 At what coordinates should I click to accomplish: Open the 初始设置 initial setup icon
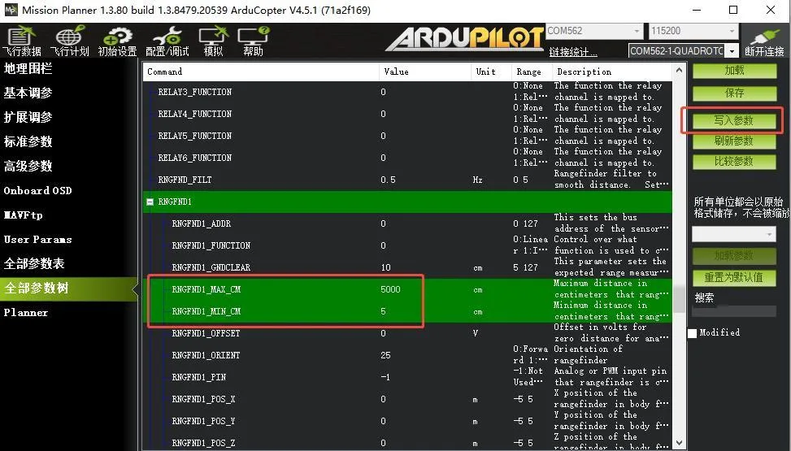[x=117, y=41]
